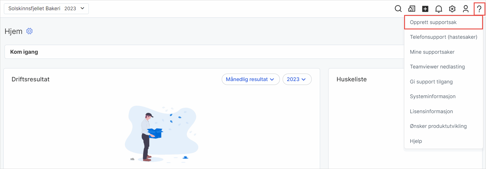Choose Telefonsupport (hastesaker) from menu
The height and width of the screenshot is (169, 486).
[443, 37]
